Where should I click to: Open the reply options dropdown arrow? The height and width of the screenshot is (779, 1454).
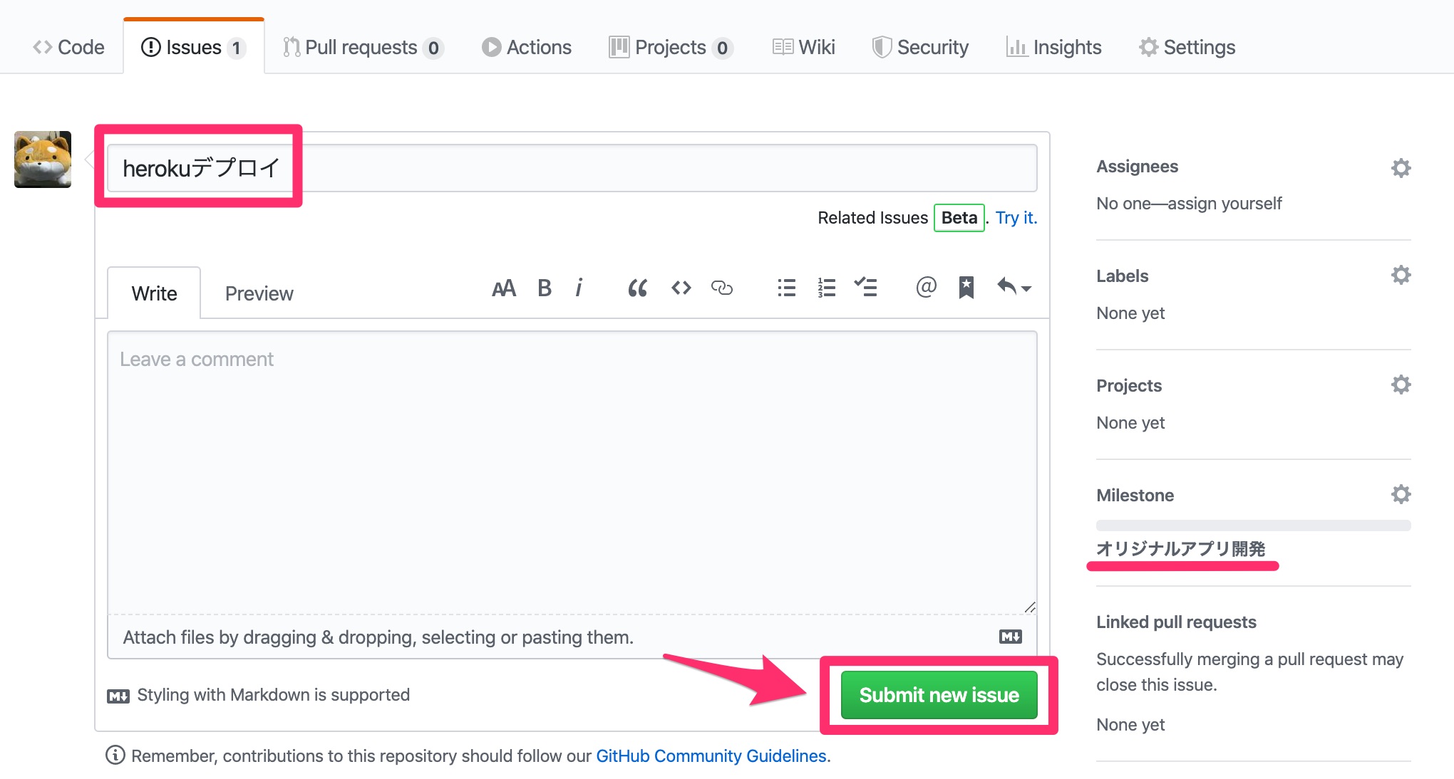1014,288
